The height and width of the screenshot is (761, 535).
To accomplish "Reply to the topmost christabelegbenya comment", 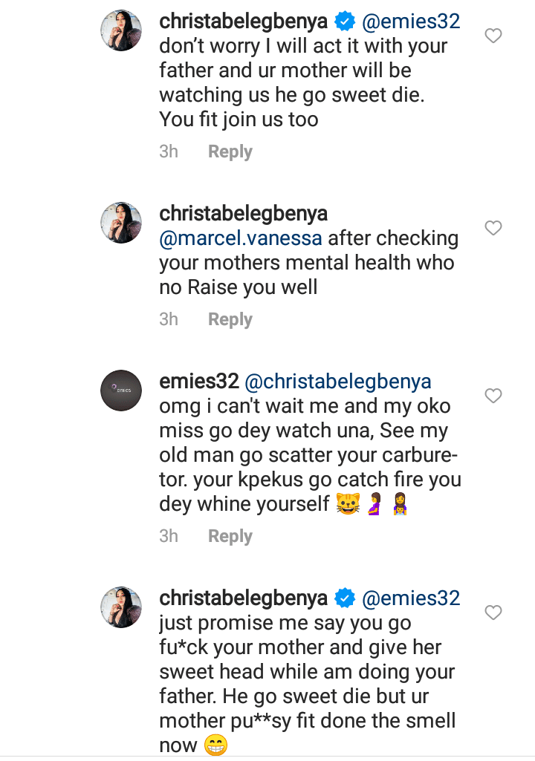I will click(x=230, y=151).
